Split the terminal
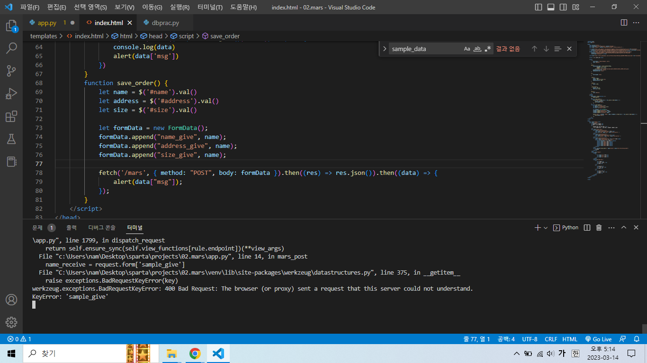Image resolution: width=647 pixels, height=363 pixels. tap(587, 227)
